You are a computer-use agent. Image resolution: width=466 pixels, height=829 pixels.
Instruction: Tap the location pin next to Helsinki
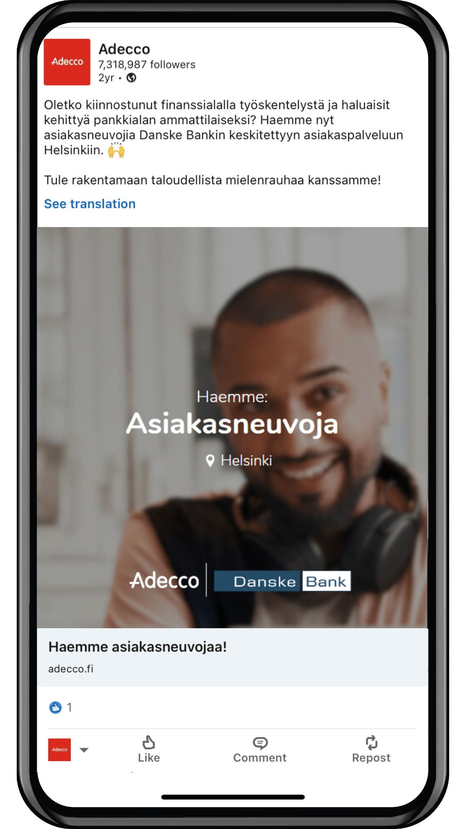click(x=210, y=461)
